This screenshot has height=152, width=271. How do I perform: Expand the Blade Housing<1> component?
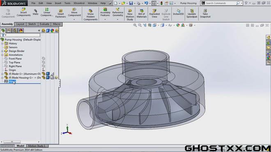[2, 78]
